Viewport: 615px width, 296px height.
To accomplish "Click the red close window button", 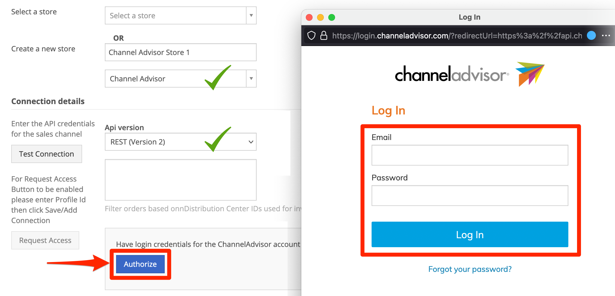I will 309,17.
